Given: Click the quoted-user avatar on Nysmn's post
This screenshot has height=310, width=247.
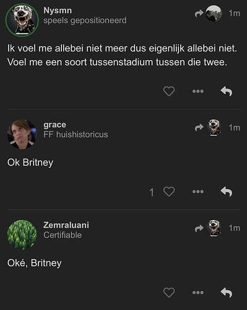Looking at the screenshot, I should 214,13.
